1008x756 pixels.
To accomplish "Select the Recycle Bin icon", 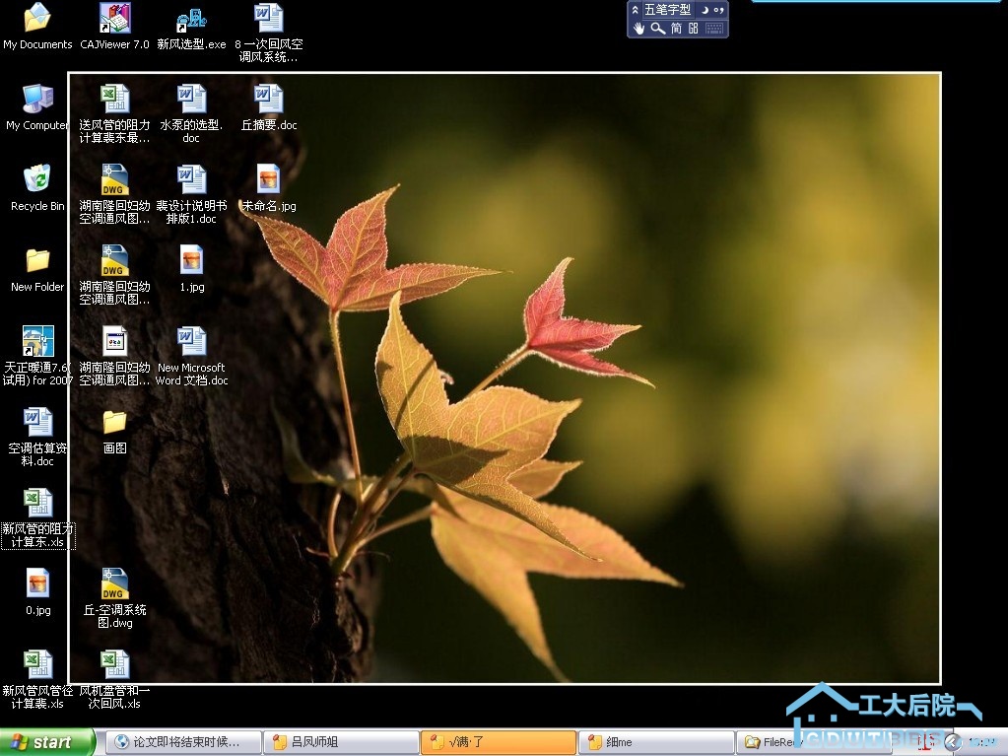I will 37,179.
